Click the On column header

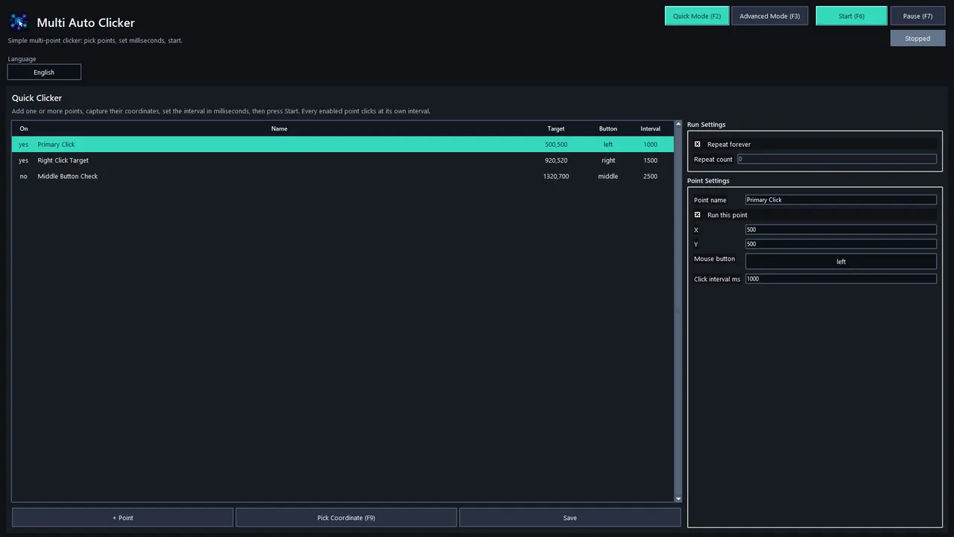click(x=24, y=128)
